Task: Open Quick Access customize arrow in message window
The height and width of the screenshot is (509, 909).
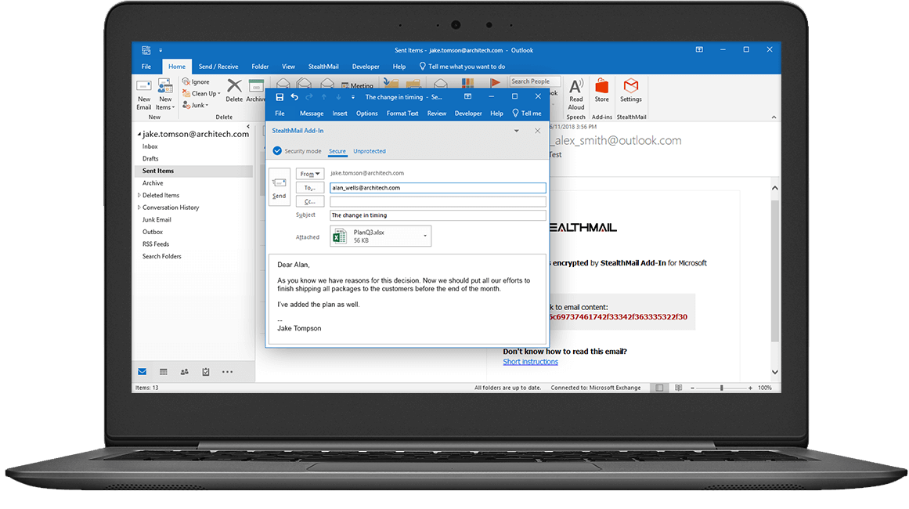Action: pos(352,97)
